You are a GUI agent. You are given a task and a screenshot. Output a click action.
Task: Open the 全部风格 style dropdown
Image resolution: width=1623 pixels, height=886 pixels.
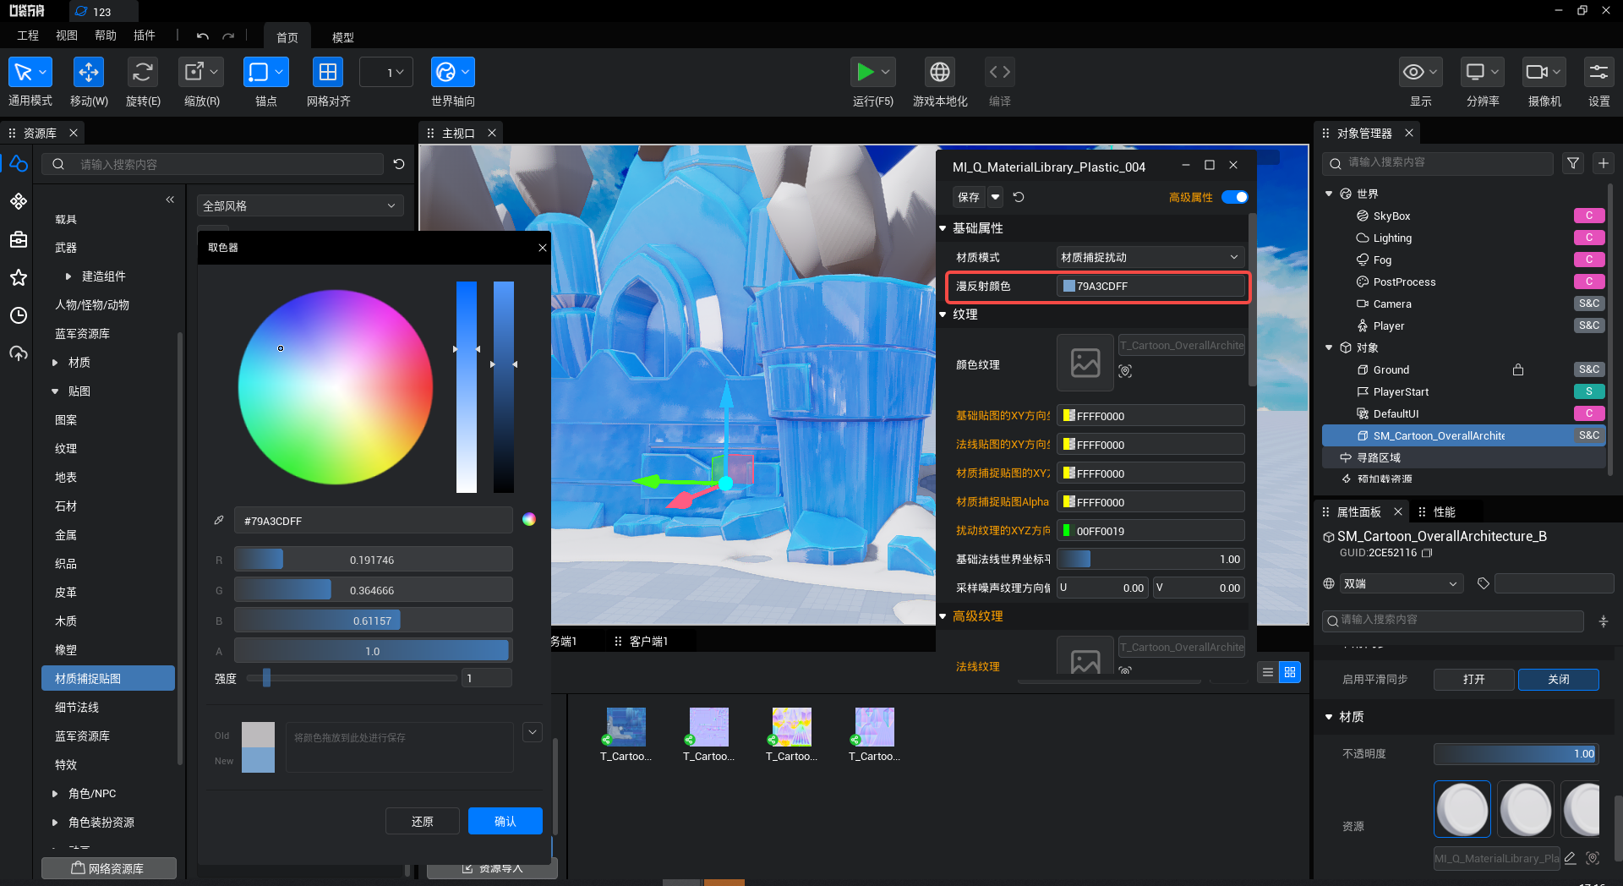[x=300, y=205]
